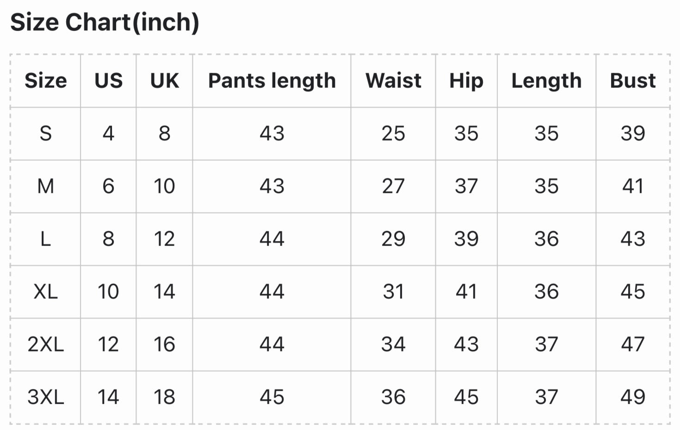680x430 pixels.
Task: Click the Length column header
Action: pyautogui.click(x=546, y=80)
